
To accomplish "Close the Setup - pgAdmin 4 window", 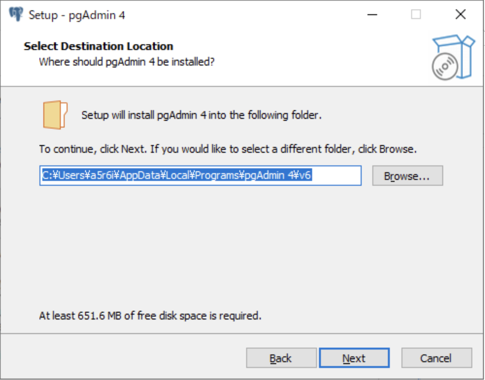I will tap(461, 15).
